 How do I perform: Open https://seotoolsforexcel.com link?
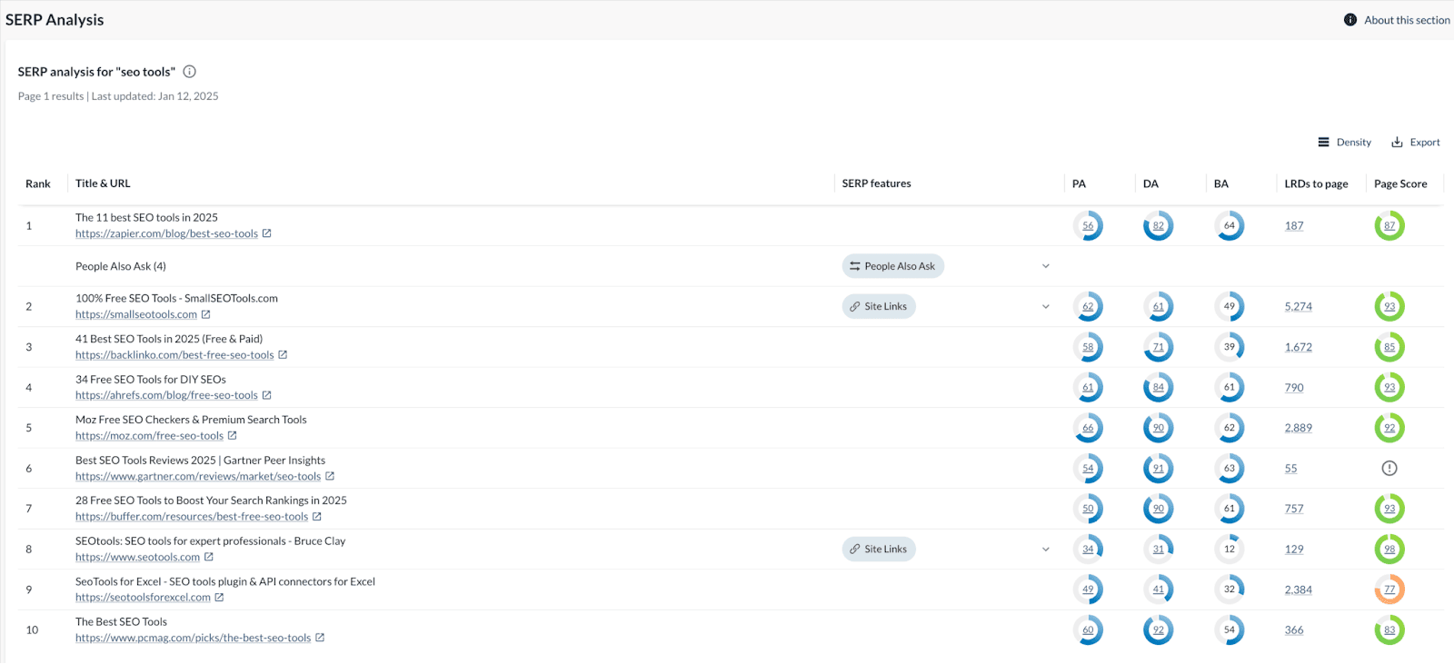point(143,598)
